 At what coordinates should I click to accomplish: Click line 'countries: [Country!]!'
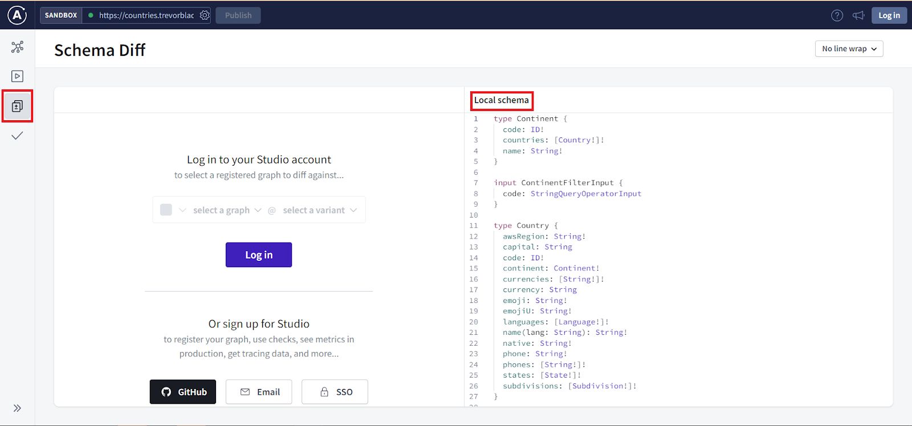(553, 140)
